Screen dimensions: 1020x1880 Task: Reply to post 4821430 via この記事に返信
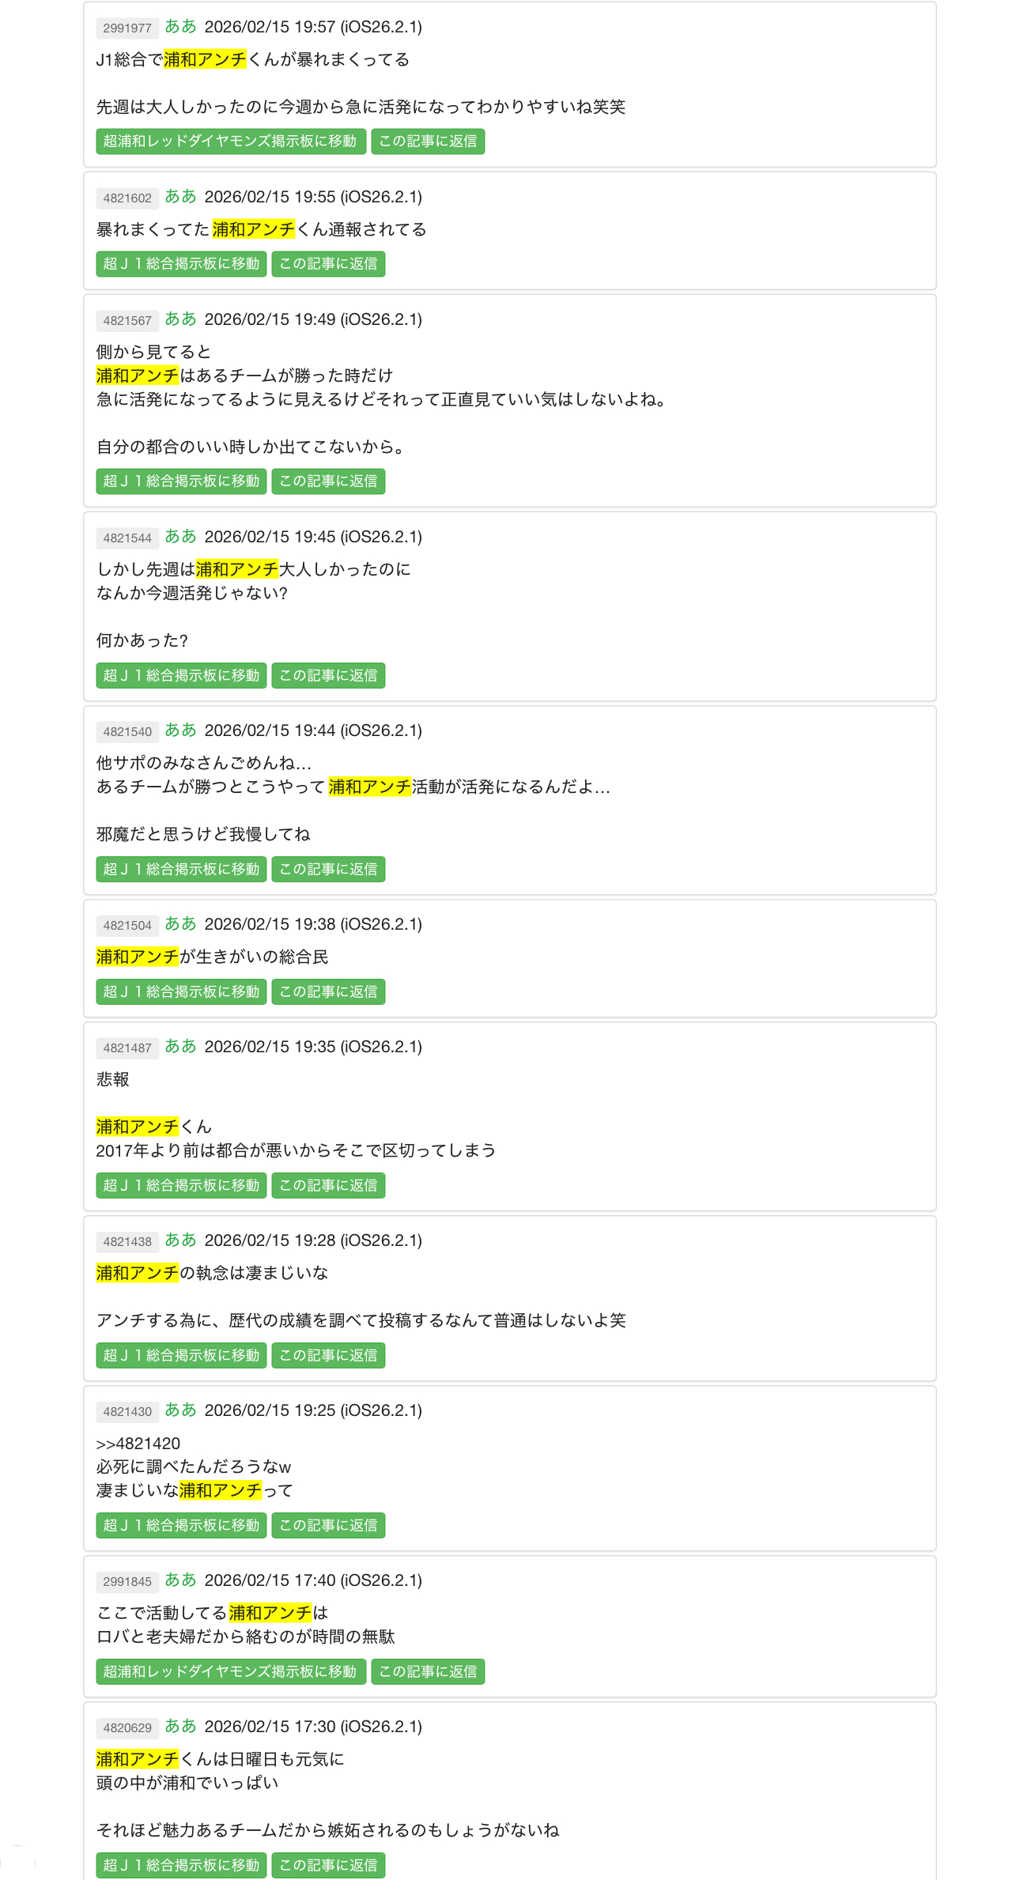(x=328, y=1526)
